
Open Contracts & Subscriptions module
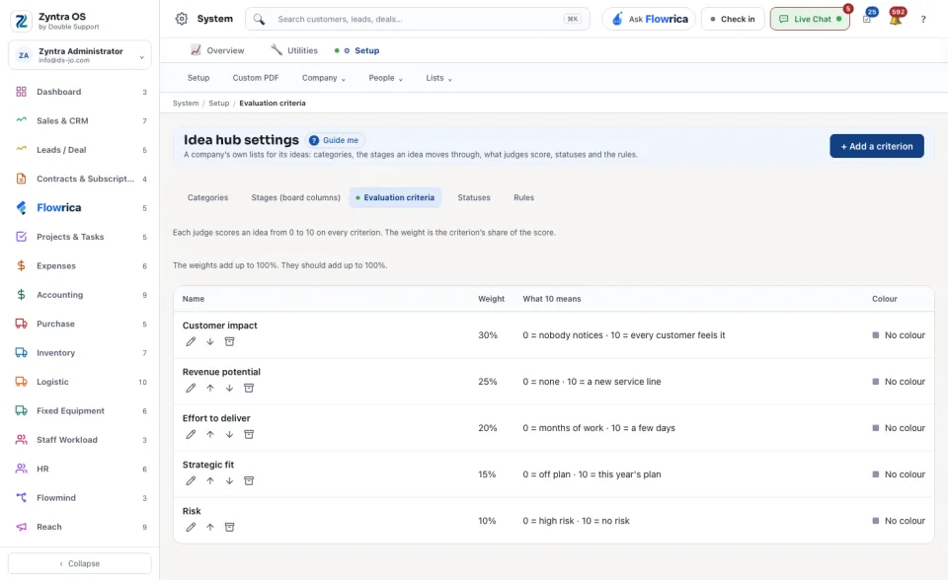click(x=80, y=179)
